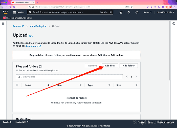This screenshot has height=128, width=177.
Task: Open a new browser tab with plus
Action: pyautogui.click(x=37, y=2)
